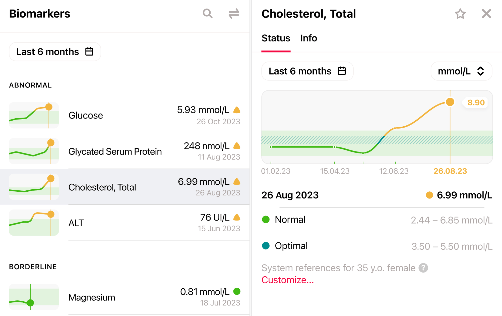Open the chart's Last 6 months date selector
The image size is (502, 316).
click(x=307, y=71)
